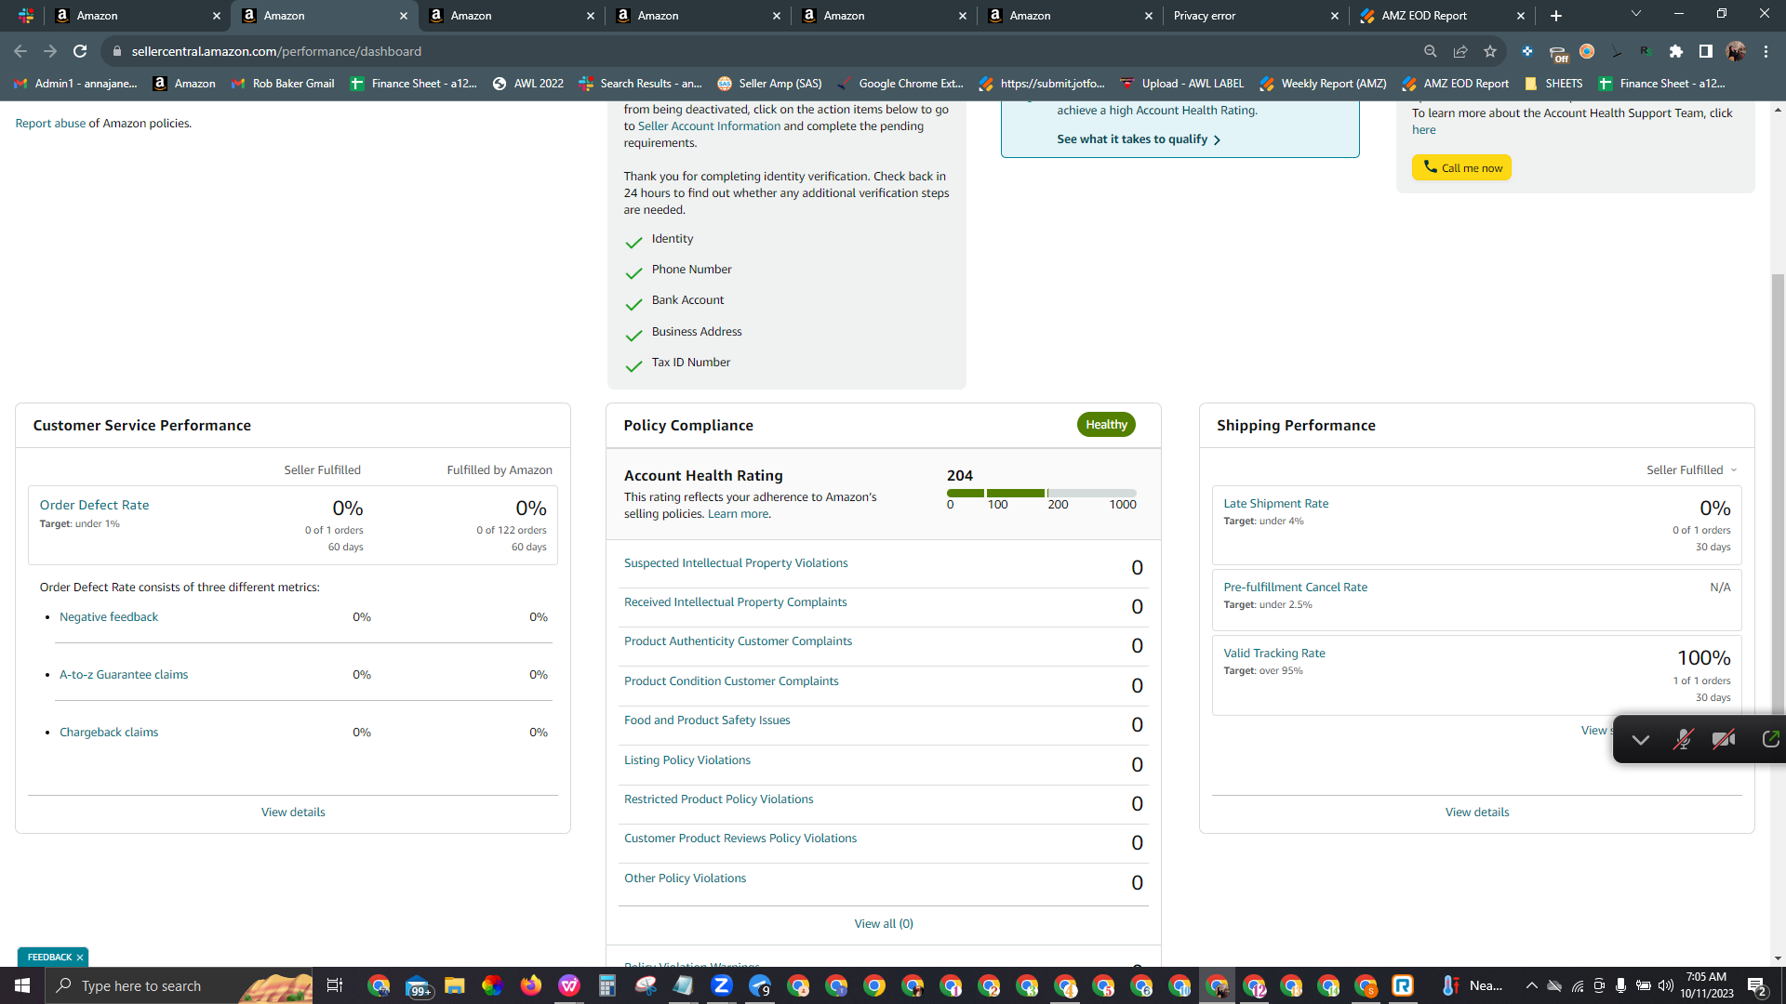Open a new browser tab
The height and width of the screenshot is (1004, 1786).
pyautogui.click(x=1556, y=16)
